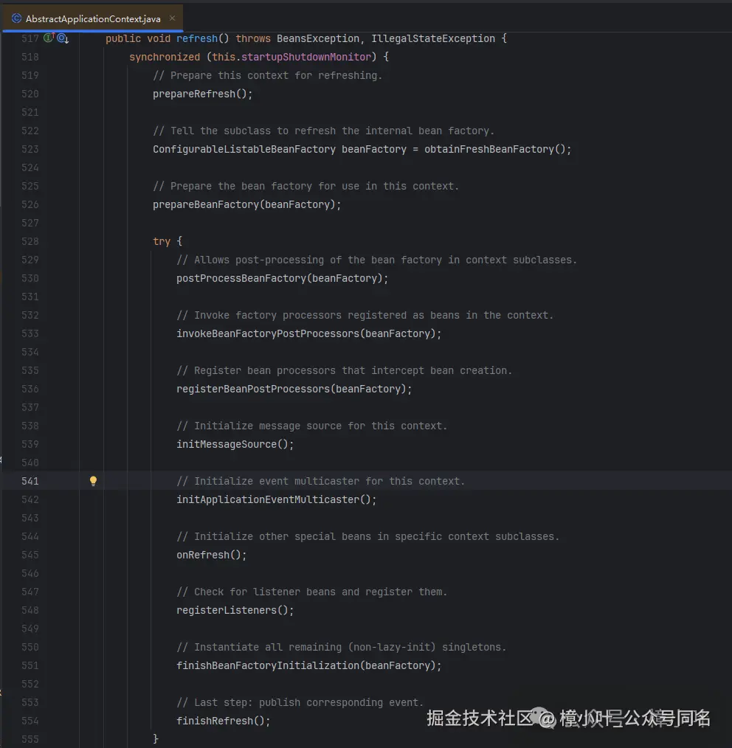Viewport: 732px width, 748px height.
Task: Click finishBeanFactoryInitialization call
Action: (308, 666)
